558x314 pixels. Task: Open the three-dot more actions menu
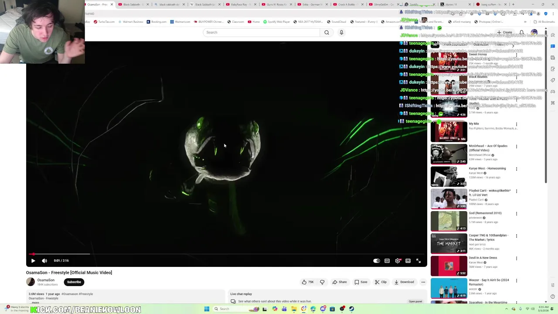tap(423, 282)
